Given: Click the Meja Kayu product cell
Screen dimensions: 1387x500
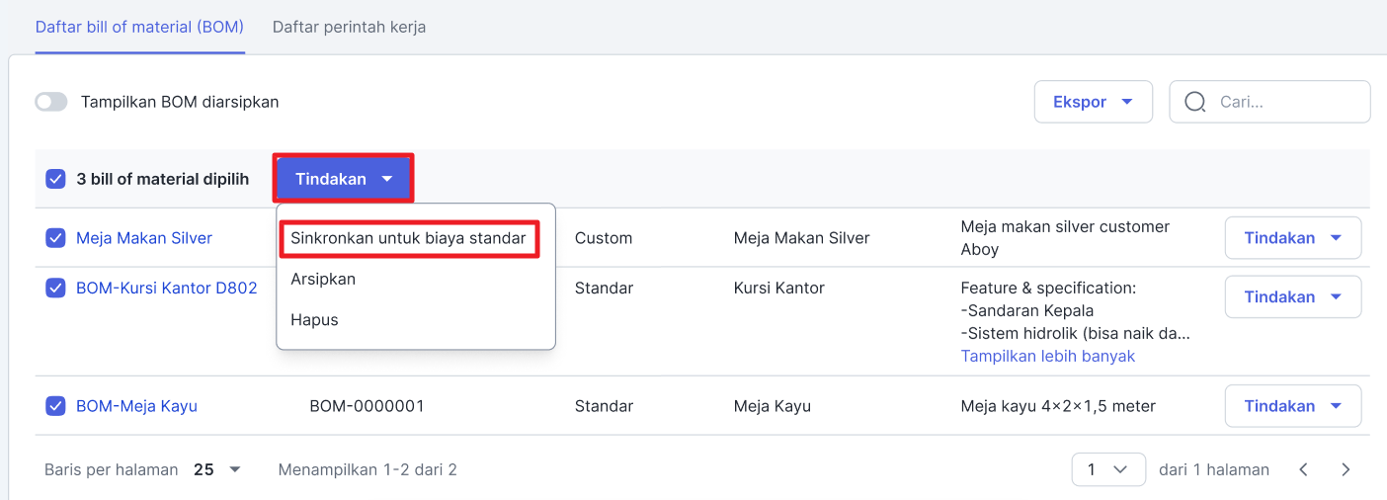Looking at the screenshot, I should click(x=773, y=406).
